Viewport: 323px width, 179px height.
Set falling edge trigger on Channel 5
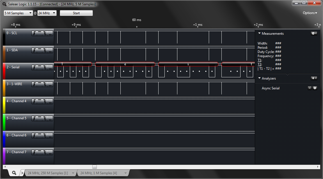tap(45, 118)
